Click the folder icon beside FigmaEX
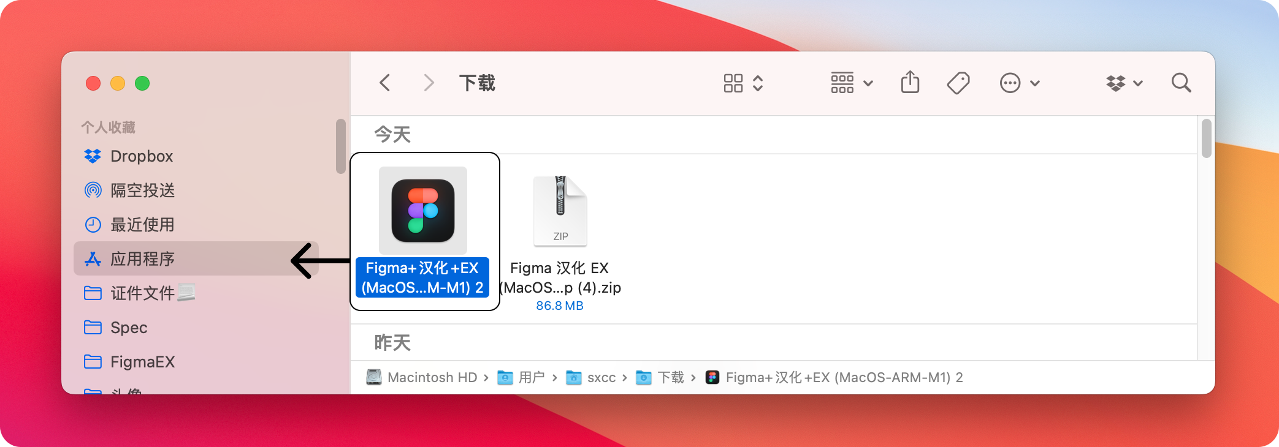This screenshot has height=447, width=1279. tap(93, 362)
